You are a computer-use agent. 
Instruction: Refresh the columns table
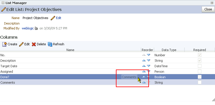(56, 44)
